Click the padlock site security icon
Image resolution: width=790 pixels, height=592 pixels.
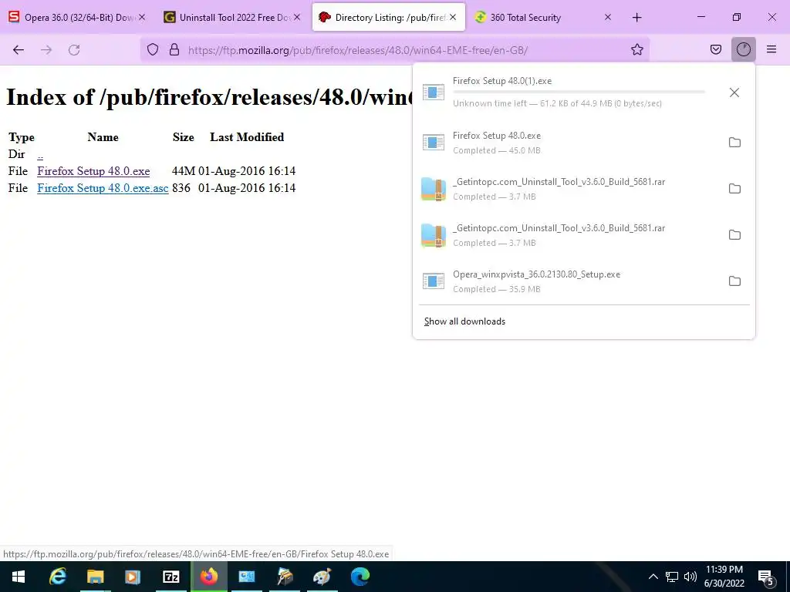[174, 49]
